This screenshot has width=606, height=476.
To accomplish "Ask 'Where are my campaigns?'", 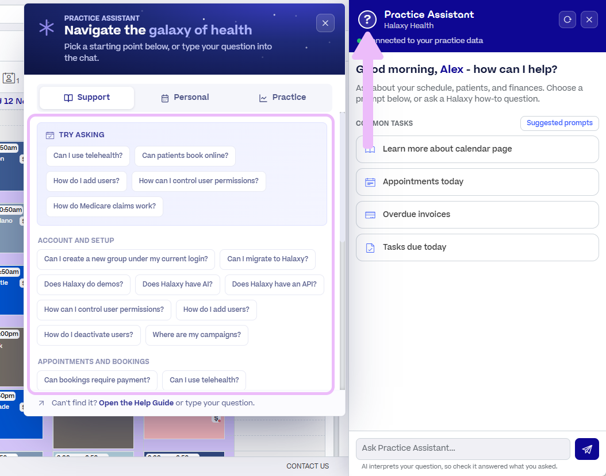I will pos(197,335).
